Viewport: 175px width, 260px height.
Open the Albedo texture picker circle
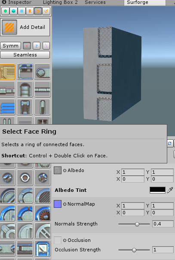64,170
